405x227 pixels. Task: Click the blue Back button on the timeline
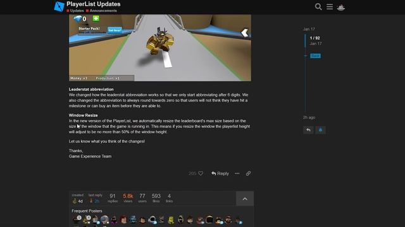[x=315, y=56]
